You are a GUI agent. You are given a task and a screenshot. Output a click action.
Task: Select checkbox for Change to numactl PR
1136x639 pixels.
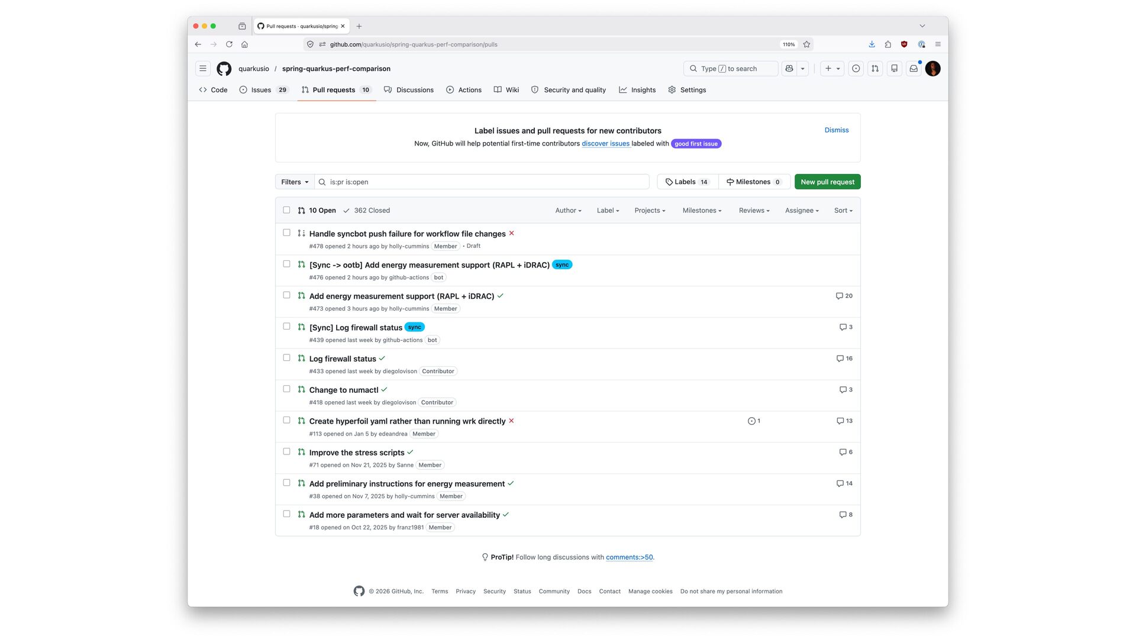coord(286,389)
